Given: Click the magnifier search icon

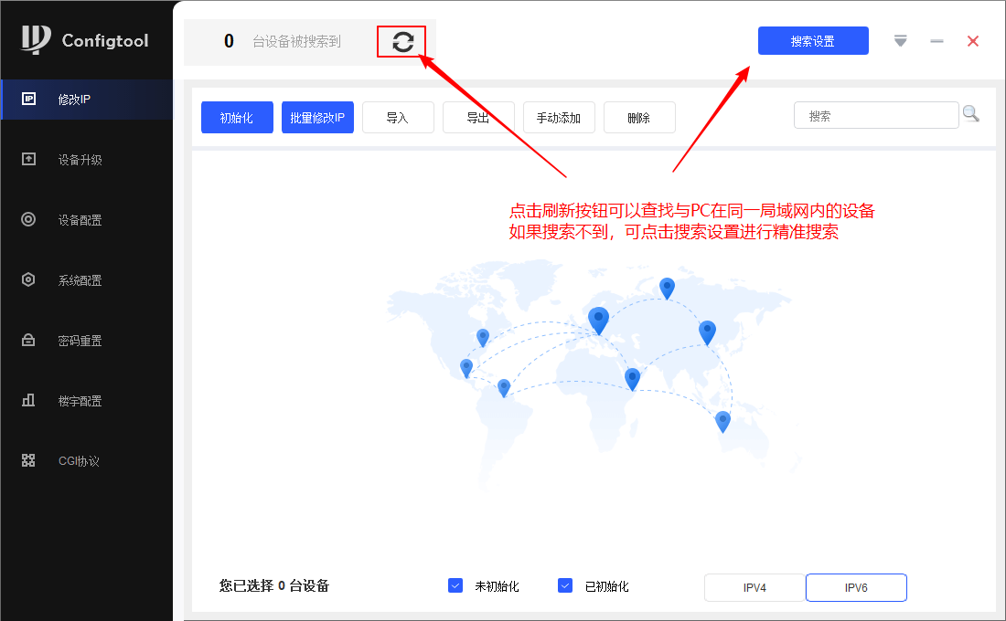Looking at the screenshot, I should (970, 114).
